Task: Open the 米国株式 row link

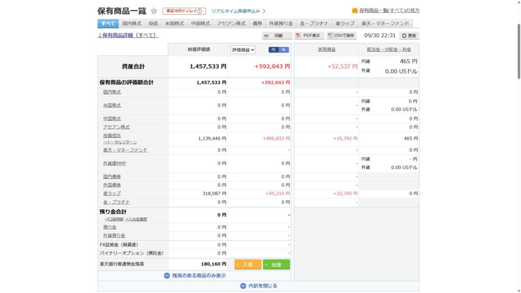Action: point(112,105)
